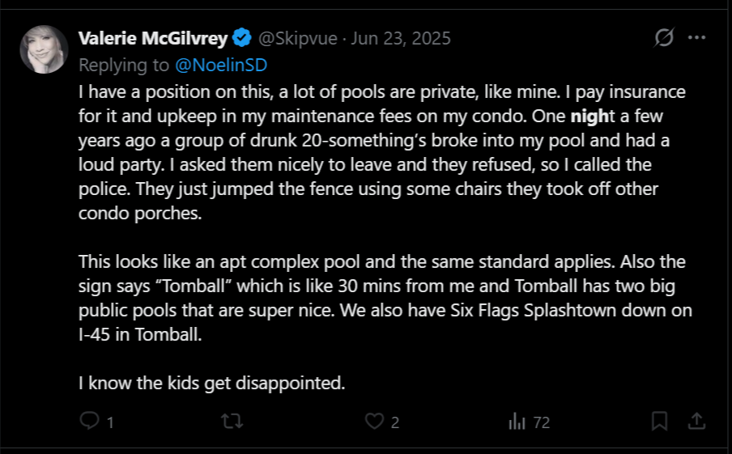This screenshot has width=732, height=454.
Task: Click the like count of 2
Action: [395, 422]
